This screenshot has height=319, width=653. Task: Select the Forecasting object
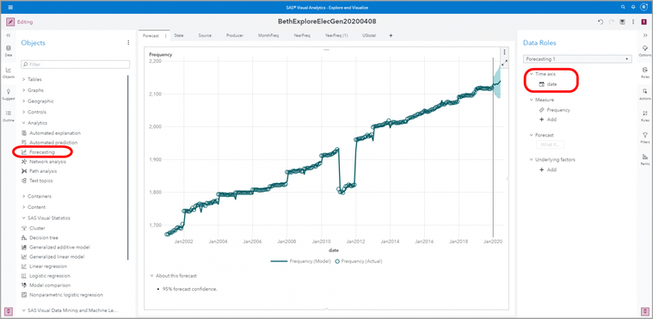pyautogui.click(x=39, y=152)
